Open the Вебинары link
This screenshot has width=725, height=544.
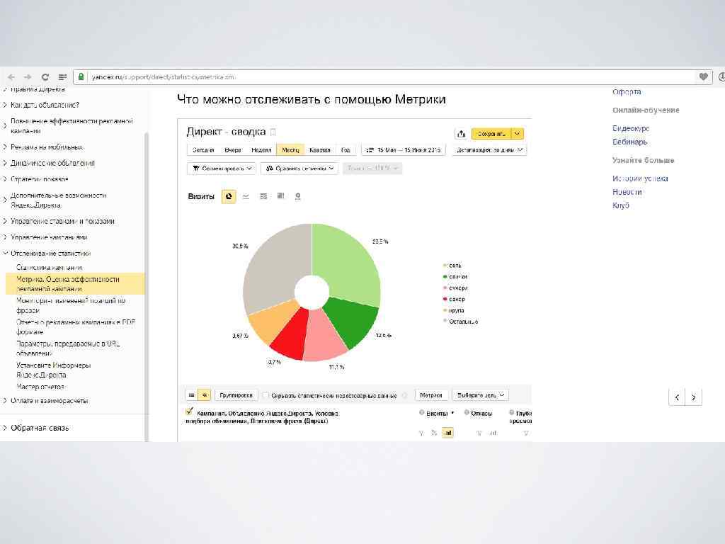[x=629, y=142]
